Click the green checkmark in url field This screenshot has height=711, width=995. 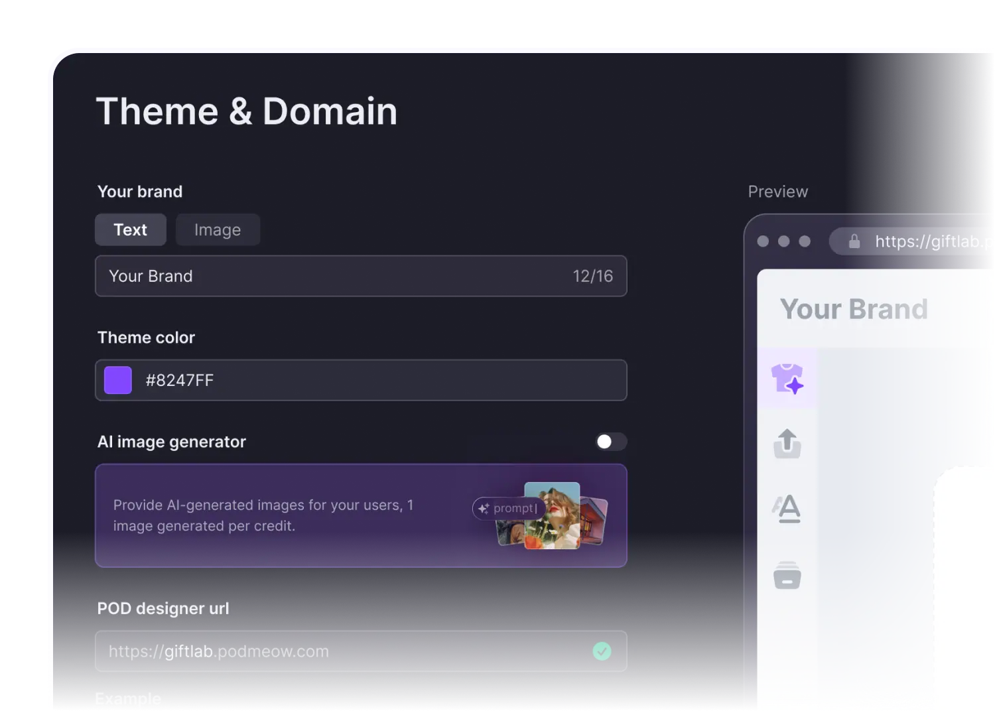602,651
